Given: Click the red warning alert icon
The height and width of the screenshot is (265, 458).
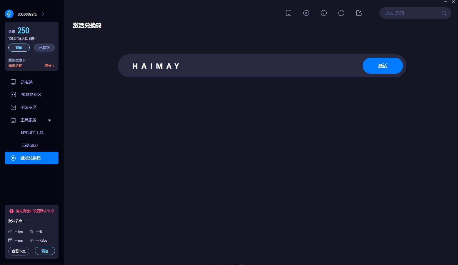Looking at the screenshot, I should click(12, 211).
